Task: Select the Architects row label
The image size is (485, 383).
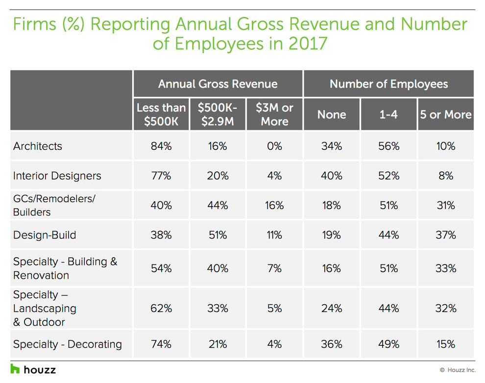Action: click(38, 146)
